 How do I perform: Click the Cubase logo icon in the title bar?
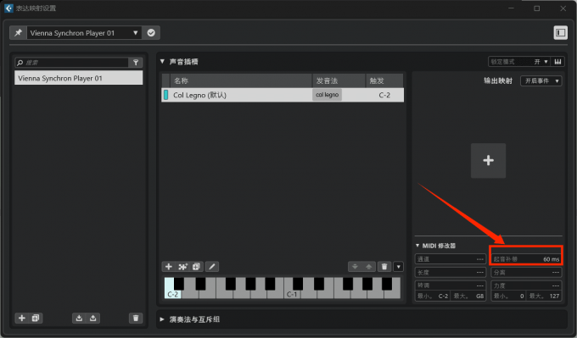8,8
